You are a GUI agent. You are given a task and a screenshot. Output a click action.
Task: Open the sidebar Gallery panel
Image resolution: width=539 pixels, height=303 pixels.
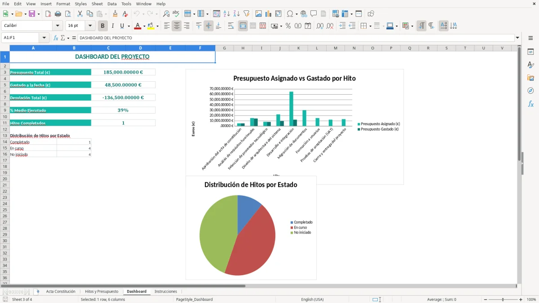(x=530, y=78)
